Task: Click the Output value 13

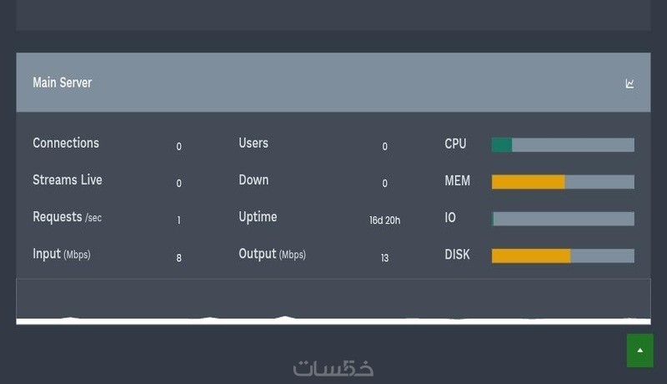Action: [x=384, y=258]
